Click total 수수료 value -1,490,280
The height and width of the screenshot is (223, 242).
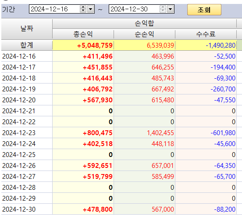pyautogui.click(x=221, y=45)
